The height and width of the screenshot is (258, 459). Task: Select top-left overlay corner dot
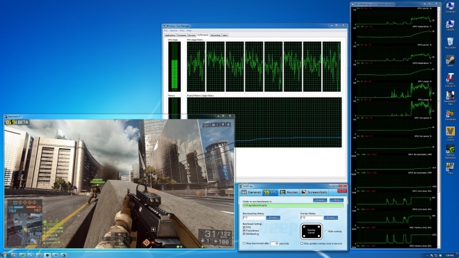pos(303,226)
